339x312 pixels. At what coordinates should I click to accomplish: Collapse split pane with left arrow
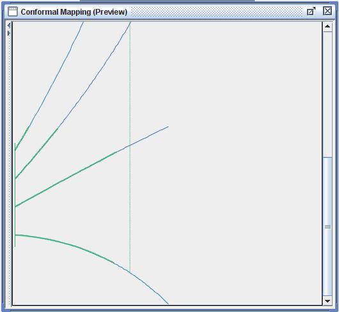(9, 26)
